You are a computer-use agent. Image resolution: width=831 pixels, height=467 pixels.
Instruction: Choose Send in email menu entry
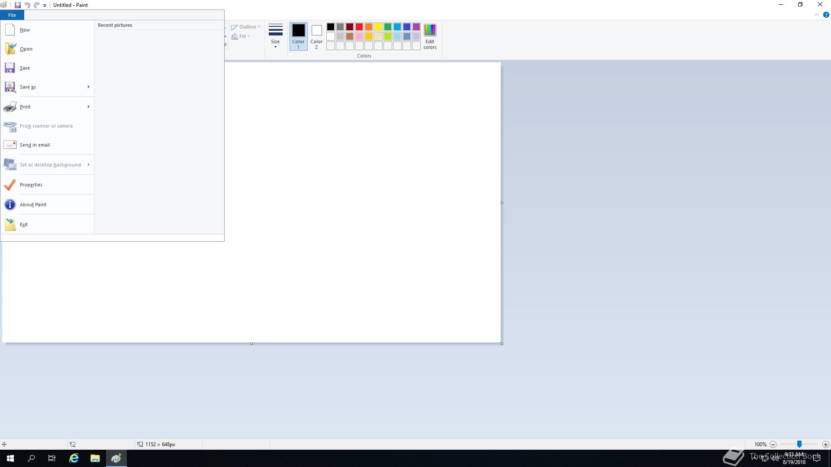point(47,145)
